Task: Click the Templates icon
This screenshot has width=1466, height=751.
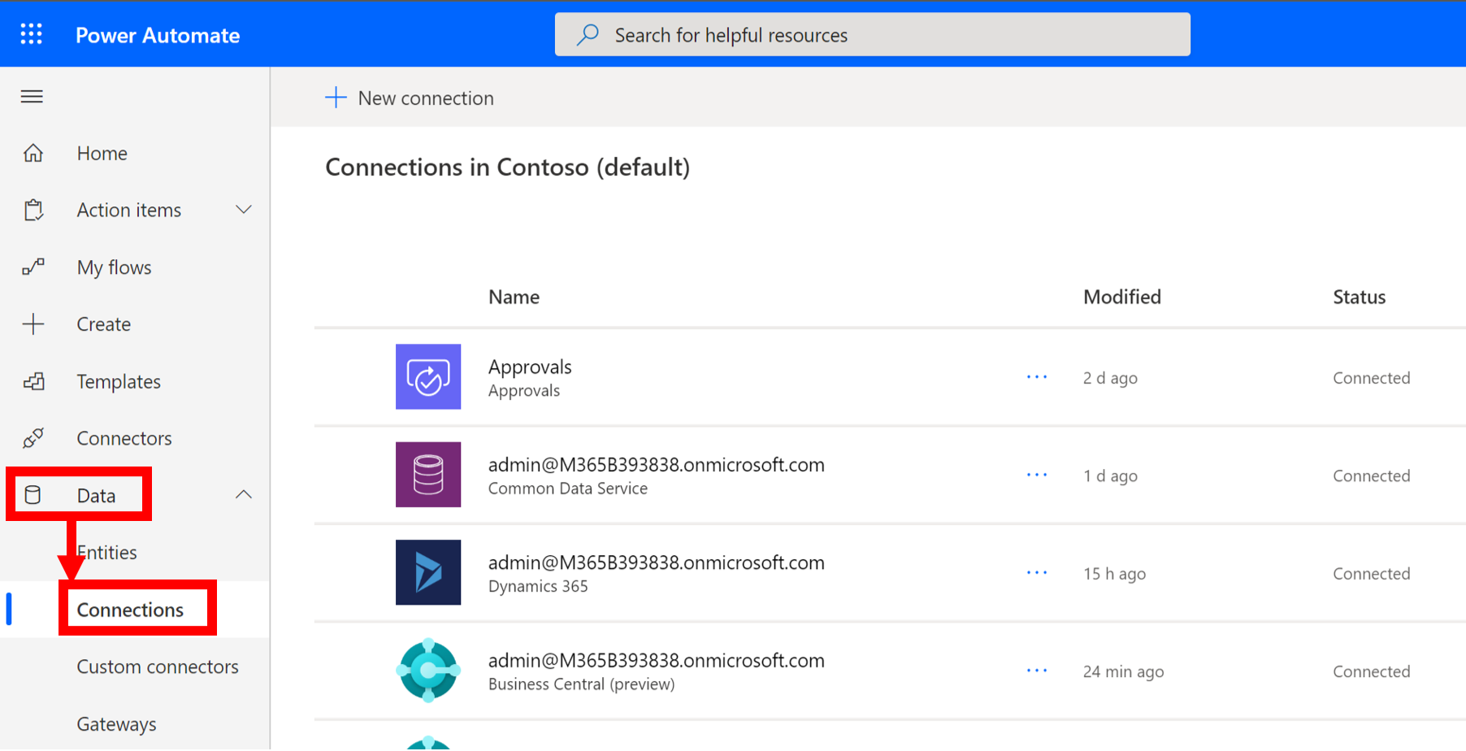Action: [x=33, y=381]
